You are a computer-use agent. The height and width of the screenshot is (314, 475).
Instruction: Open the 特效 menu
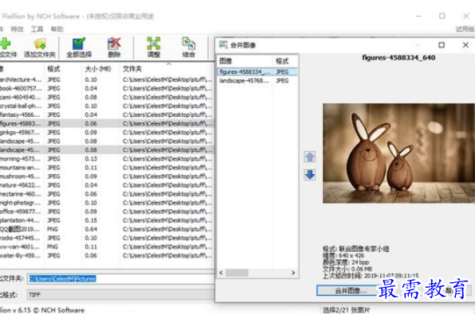point(17,29)
